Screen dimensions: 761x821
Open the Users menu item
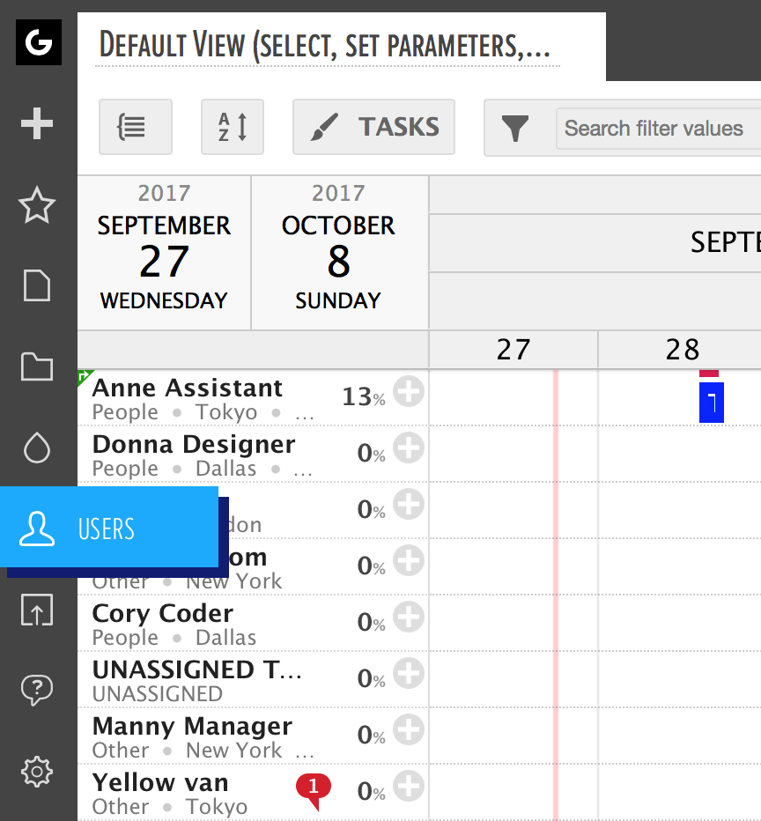coord(109,527)
